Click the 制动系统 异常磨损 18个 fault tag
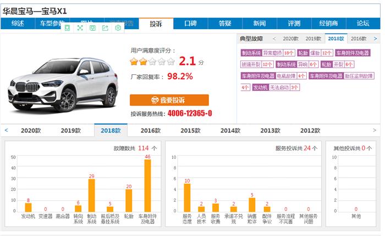Image resolution: width=385 pixels, height=236 pixels. click(268, 53)
